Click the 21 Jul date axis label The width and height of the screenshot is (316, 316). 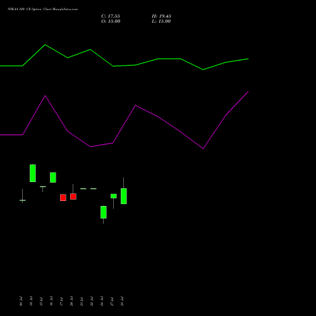[82, 301]
